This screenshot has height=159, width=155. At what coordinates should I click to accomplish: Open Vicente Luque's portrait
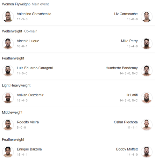click(8, 44)
